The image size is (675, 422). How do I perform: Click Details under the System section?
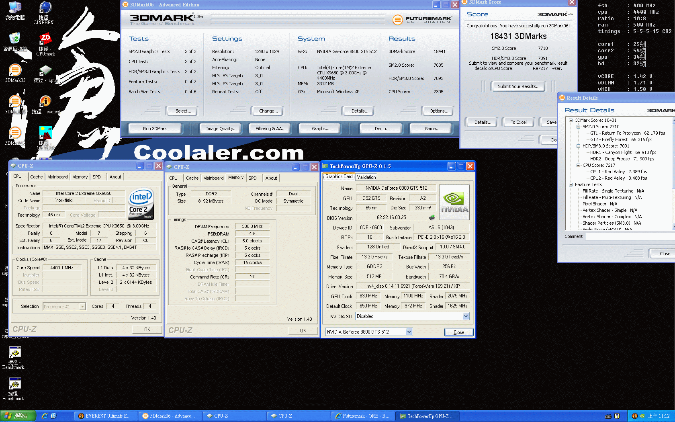pos(360,111)
